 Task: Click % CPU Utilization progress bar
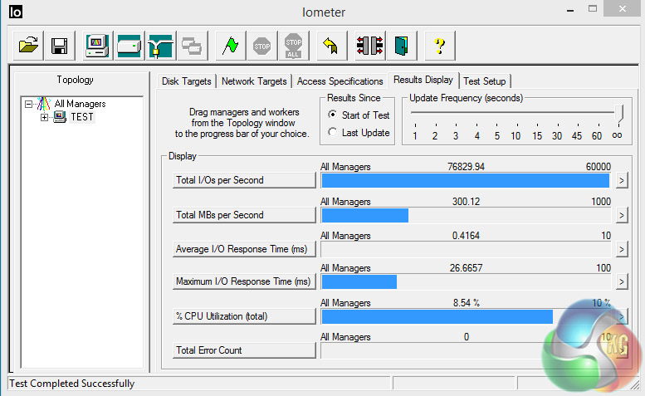(466, 316)
